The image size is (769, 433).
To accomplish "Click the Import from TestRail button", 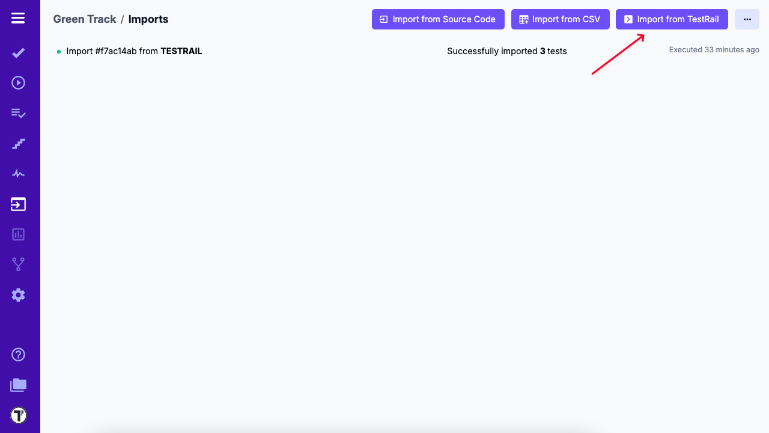I will click(672, 19).
